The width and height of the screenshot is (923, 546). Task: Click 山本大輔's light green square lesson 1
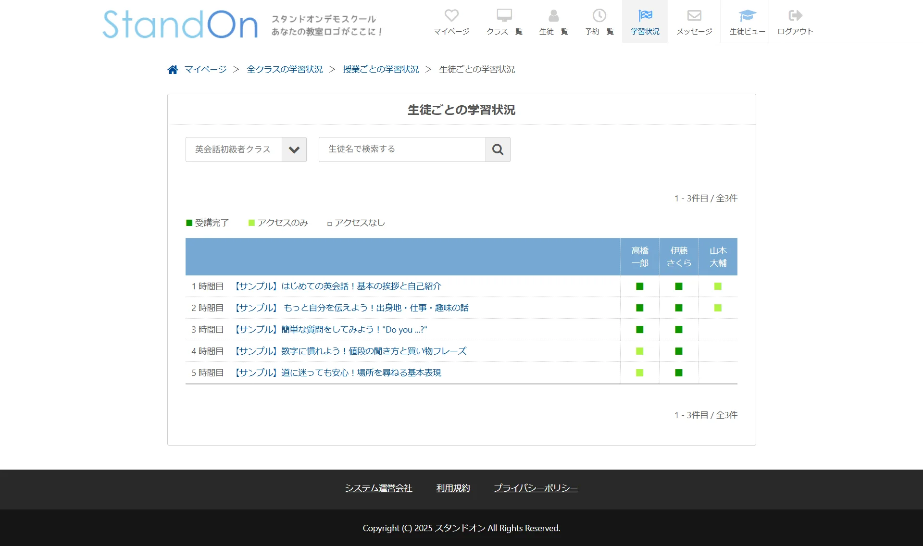coord(718,286)
